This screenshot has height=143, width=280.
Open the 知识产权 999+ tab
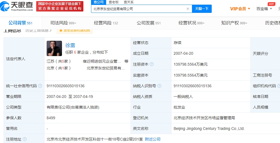coord(234,23)
